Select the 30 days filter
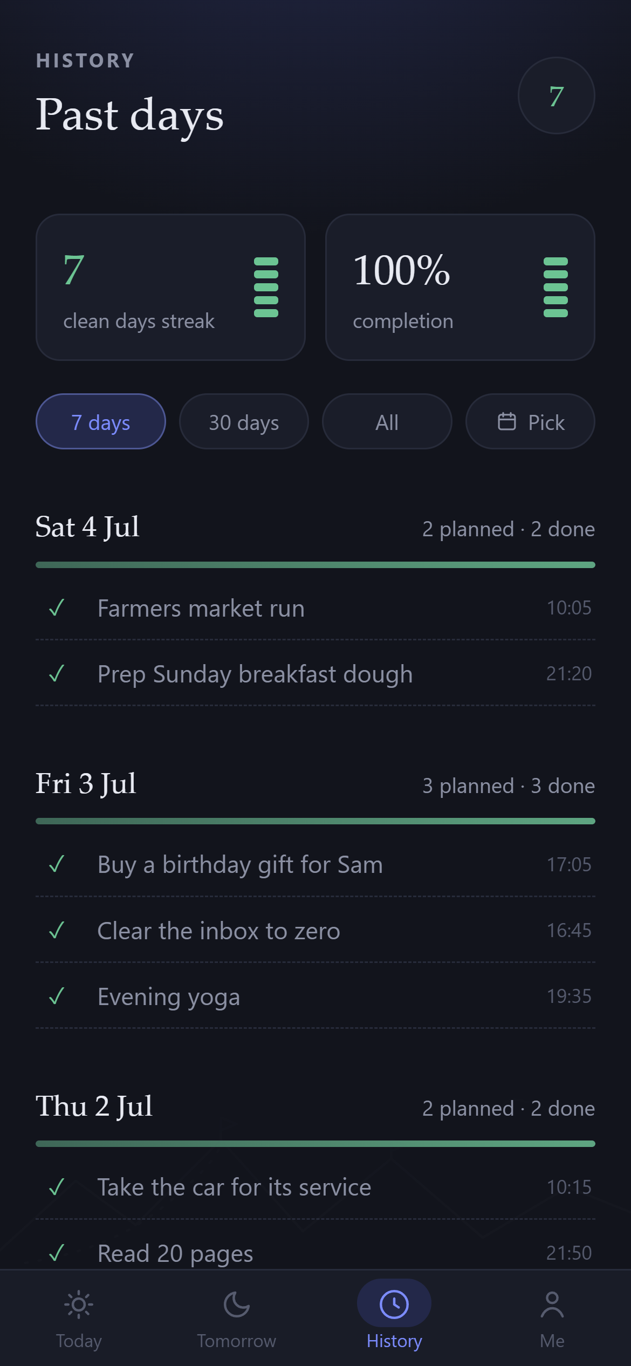Screen dimensions: 631x1366 [244, 421]
